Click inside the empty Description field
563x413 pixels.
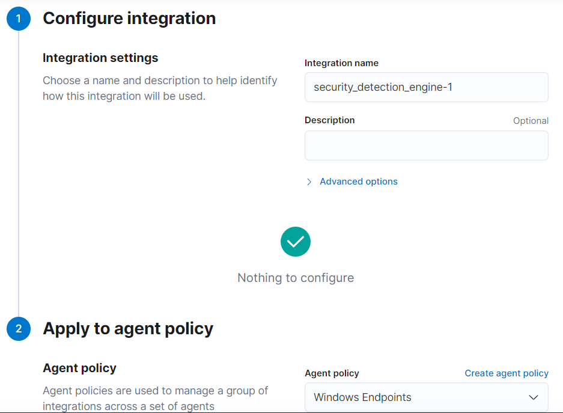point(426,145)
